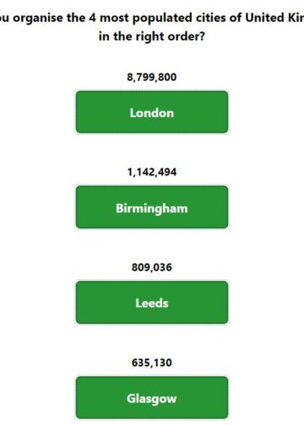Pick the Glasgow answer button
304x425 pixels.
point(152,398)
